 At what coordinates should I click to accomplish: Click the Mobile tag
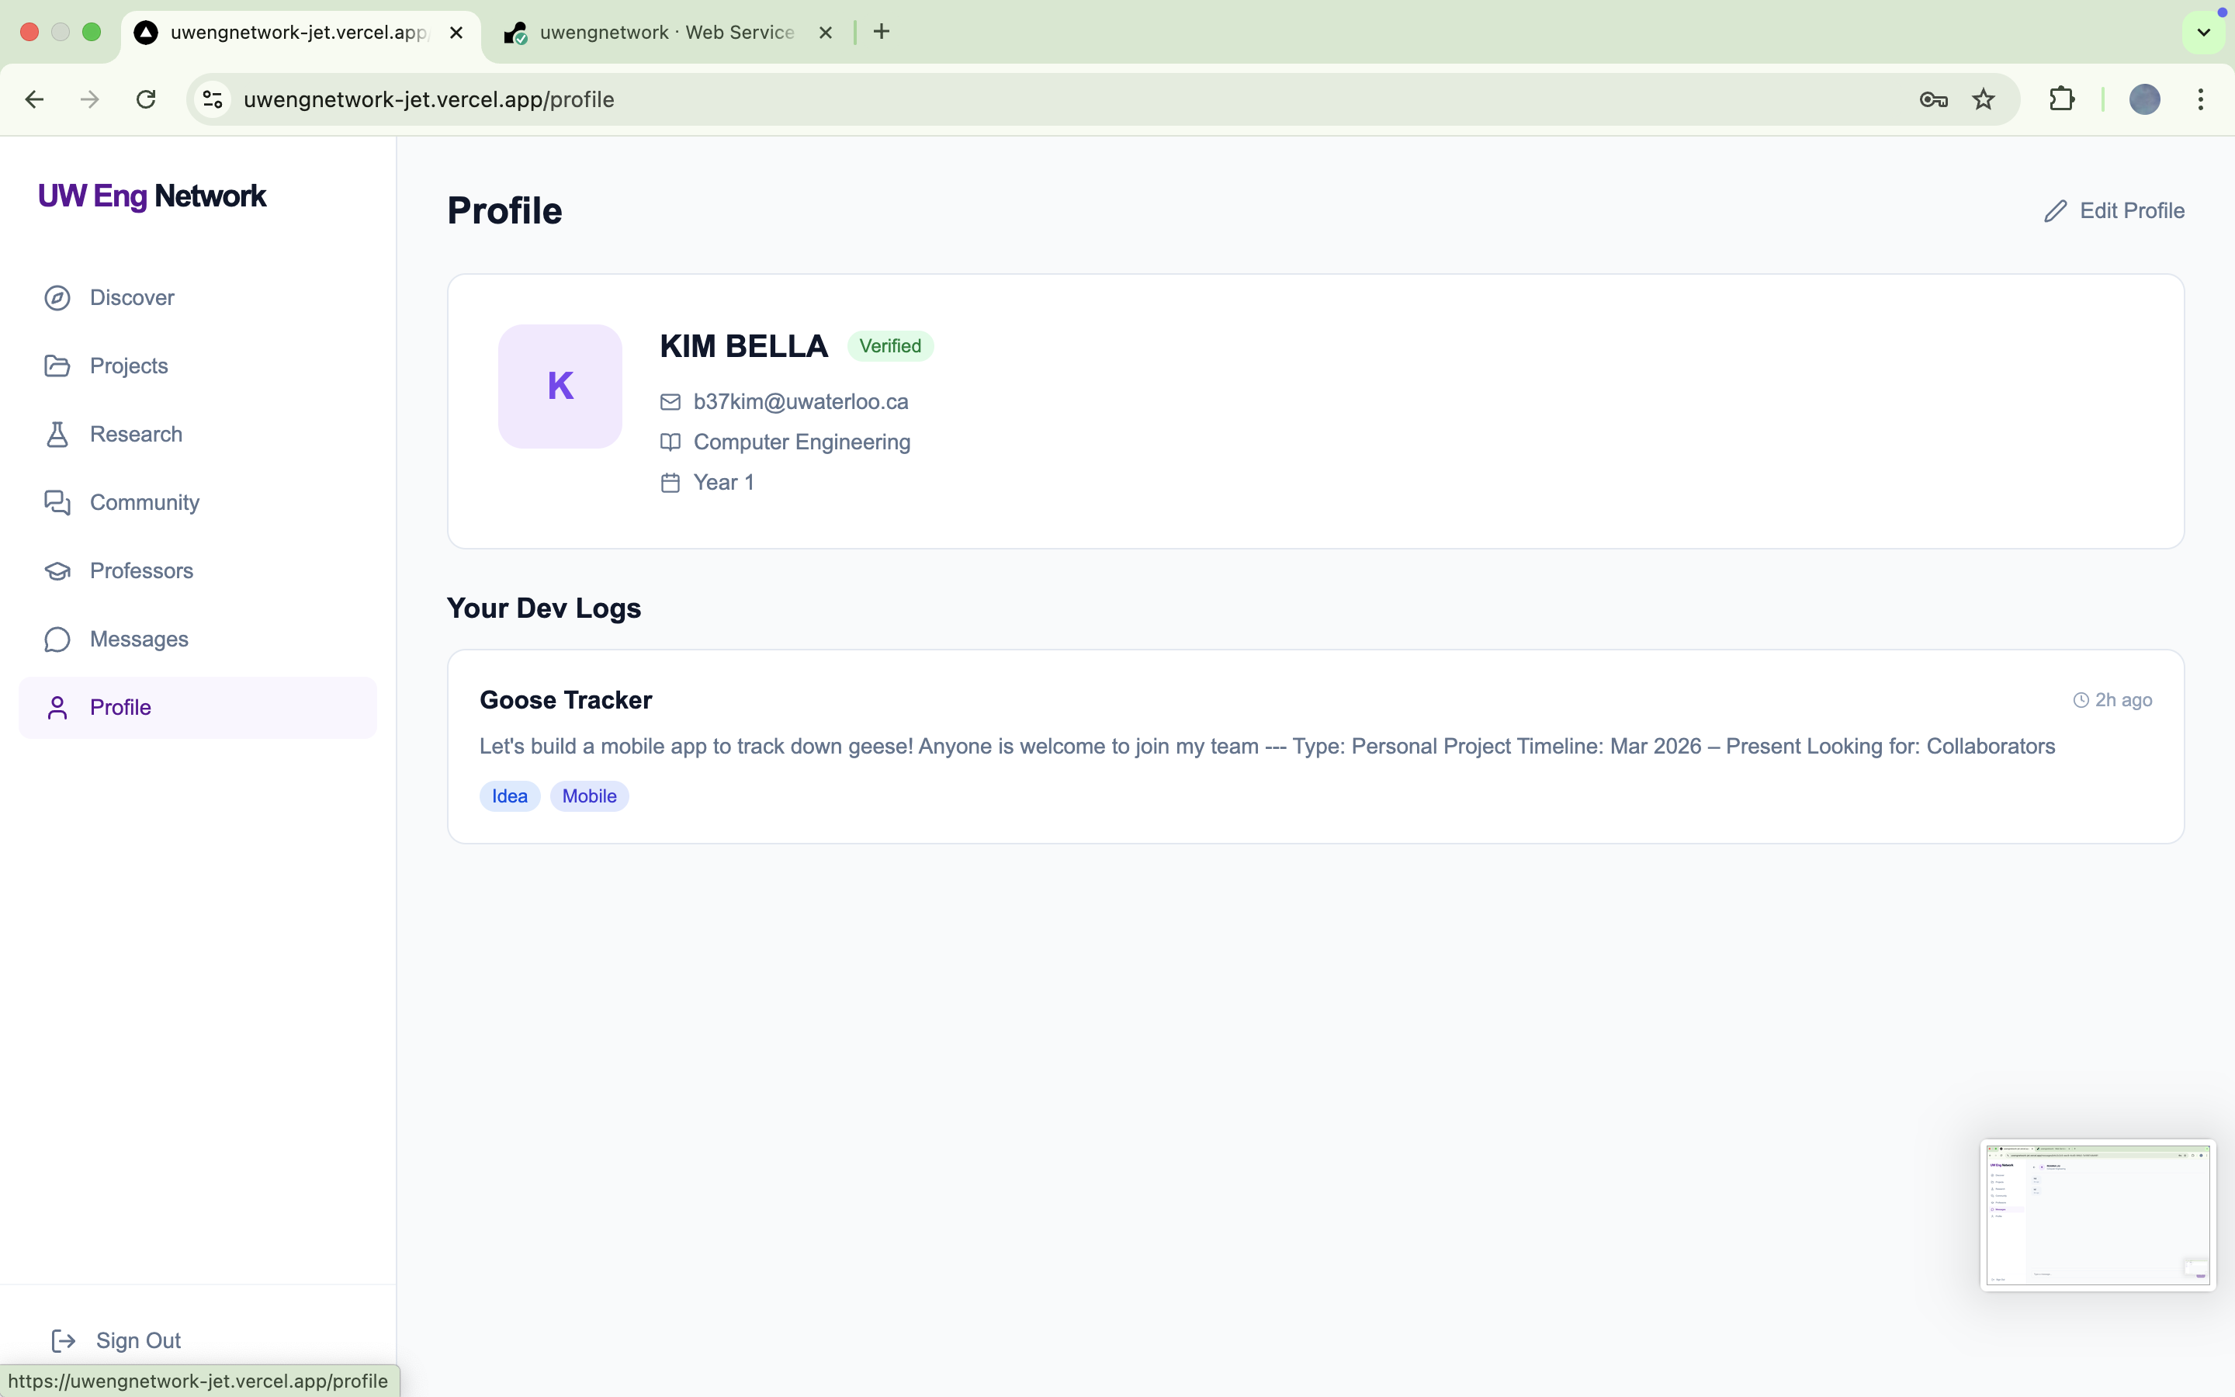click(588, 796)
